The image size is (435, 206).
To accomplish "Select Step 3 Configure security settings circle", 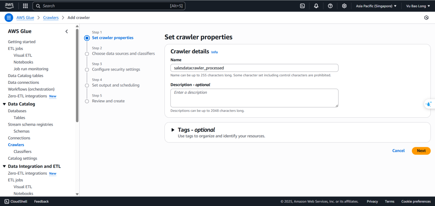I will tap(87, 69).
